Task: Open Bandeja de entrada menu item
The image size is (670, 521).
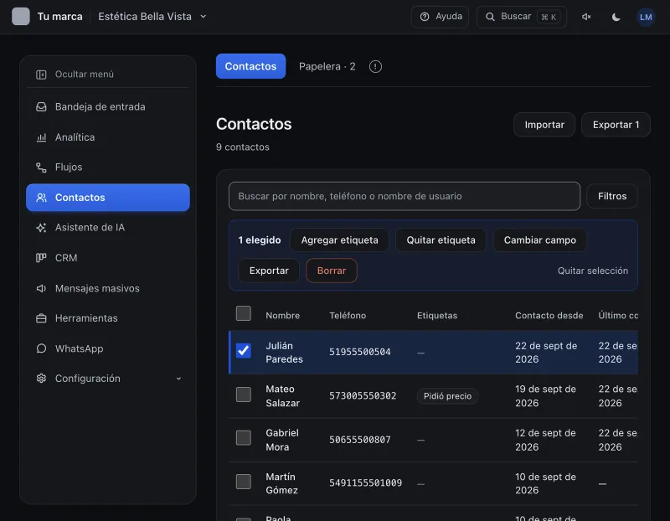Action: coord(108,107)
